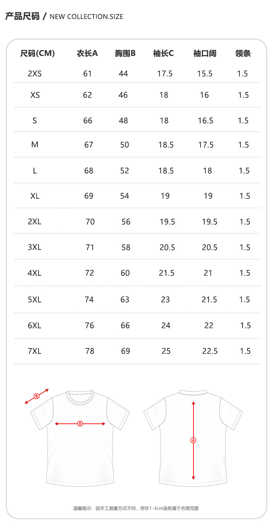Viewport: 272px width, 525px height.
Task: Select the 4XL size row label
Action: click(35, 273)
